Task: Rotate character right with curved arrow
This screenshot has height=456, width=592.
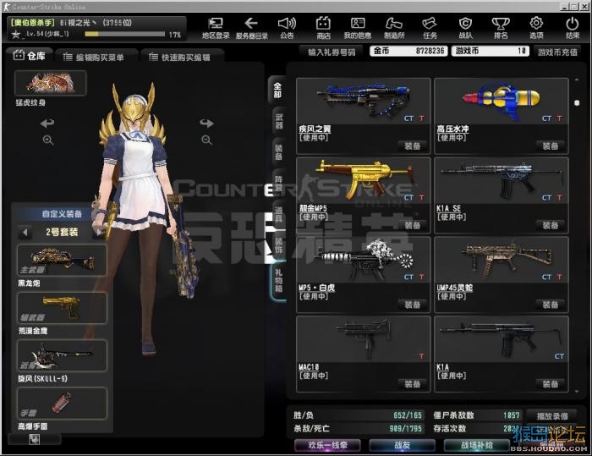Action: point(206,123)
